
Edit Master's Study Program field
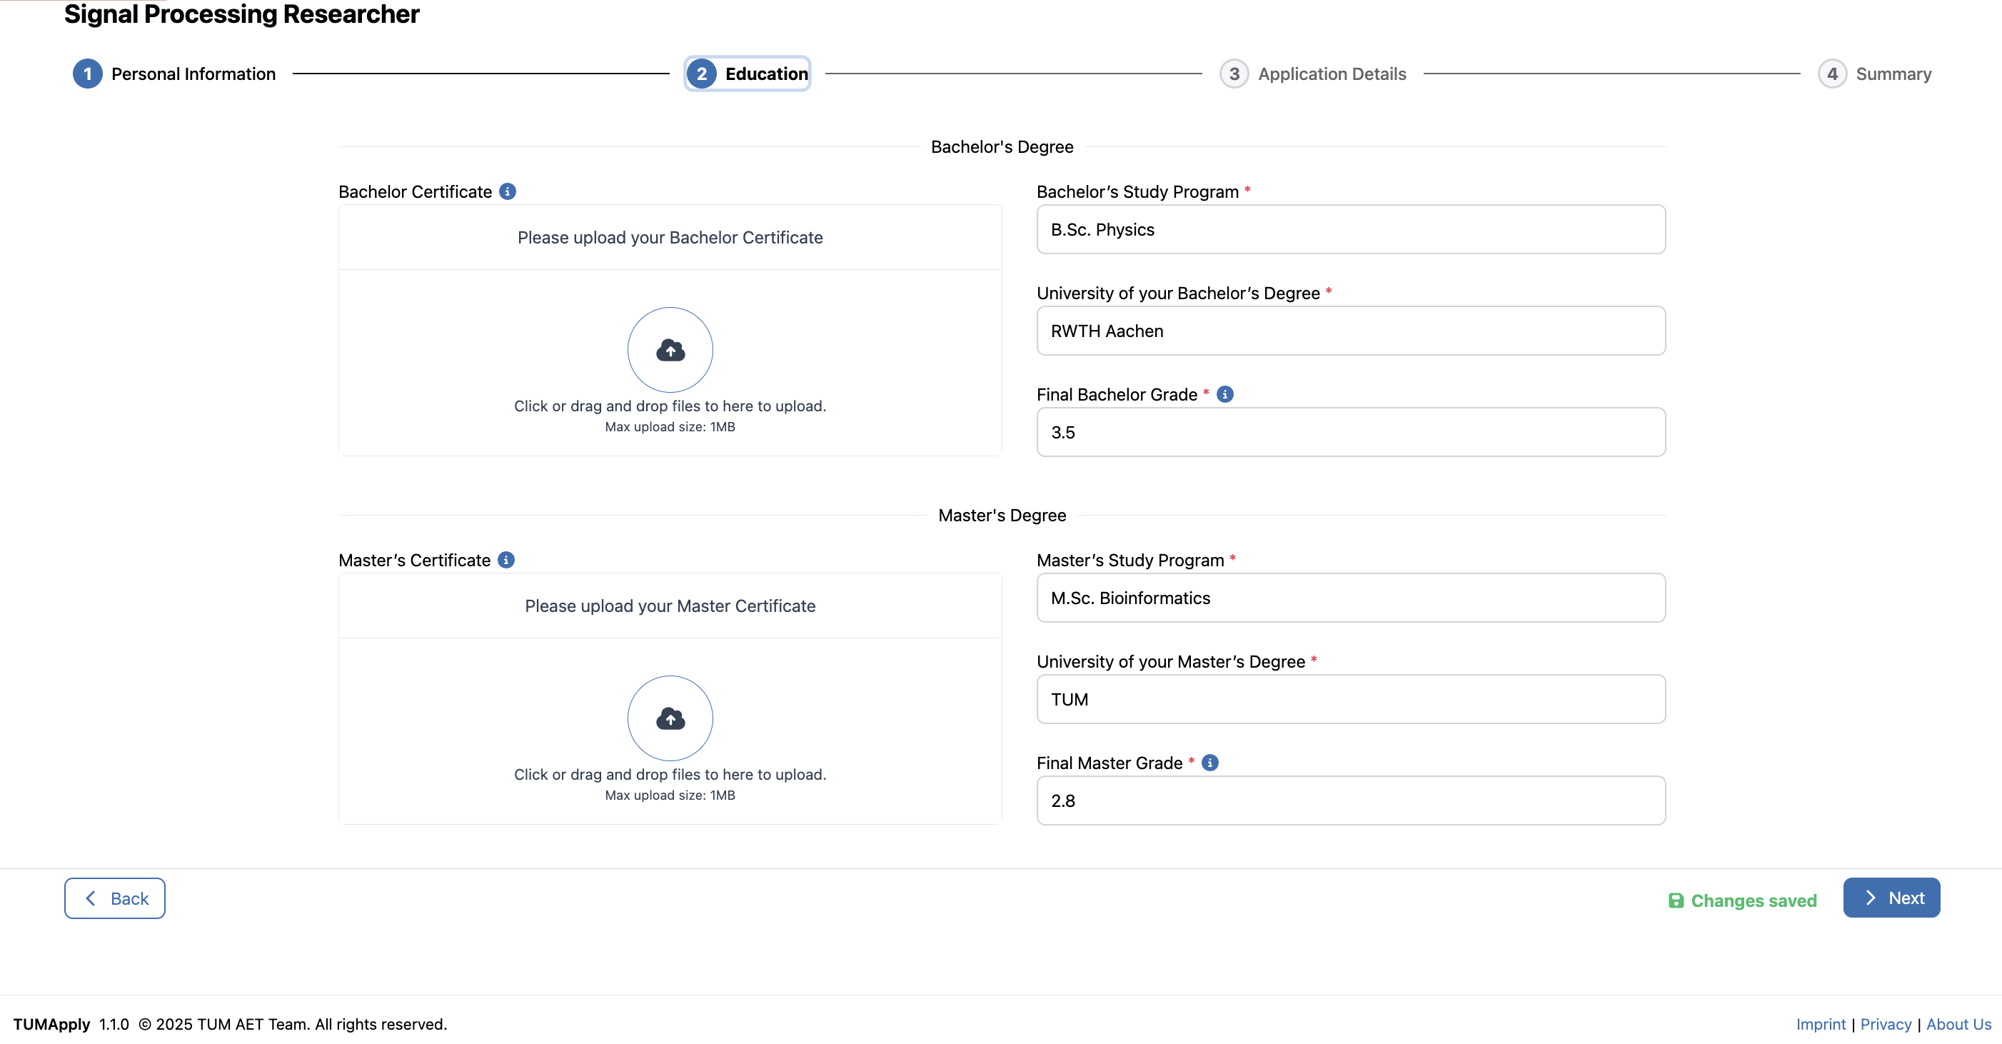point(1350,598)
